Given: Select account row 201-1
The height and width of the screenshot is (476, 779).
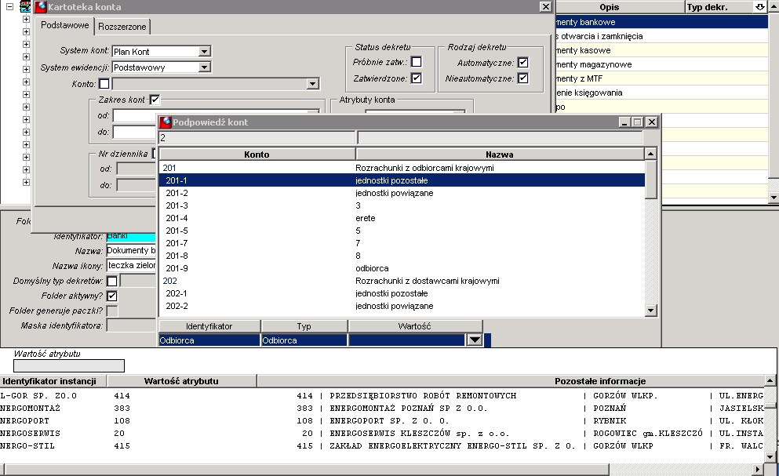Looking at the screenshot, I should [402, 180].
